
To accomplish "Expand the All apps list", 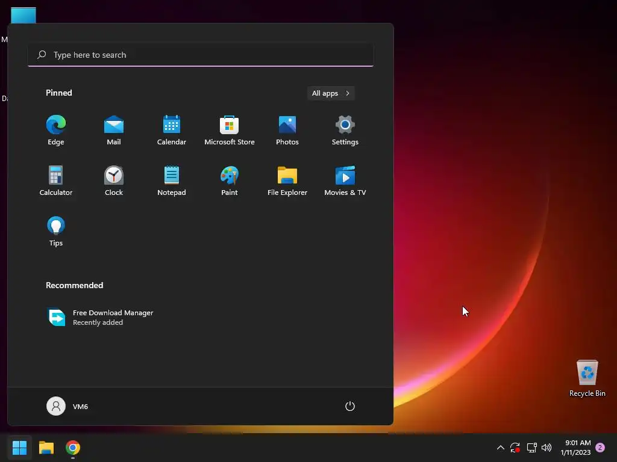I will coord(331,93).
